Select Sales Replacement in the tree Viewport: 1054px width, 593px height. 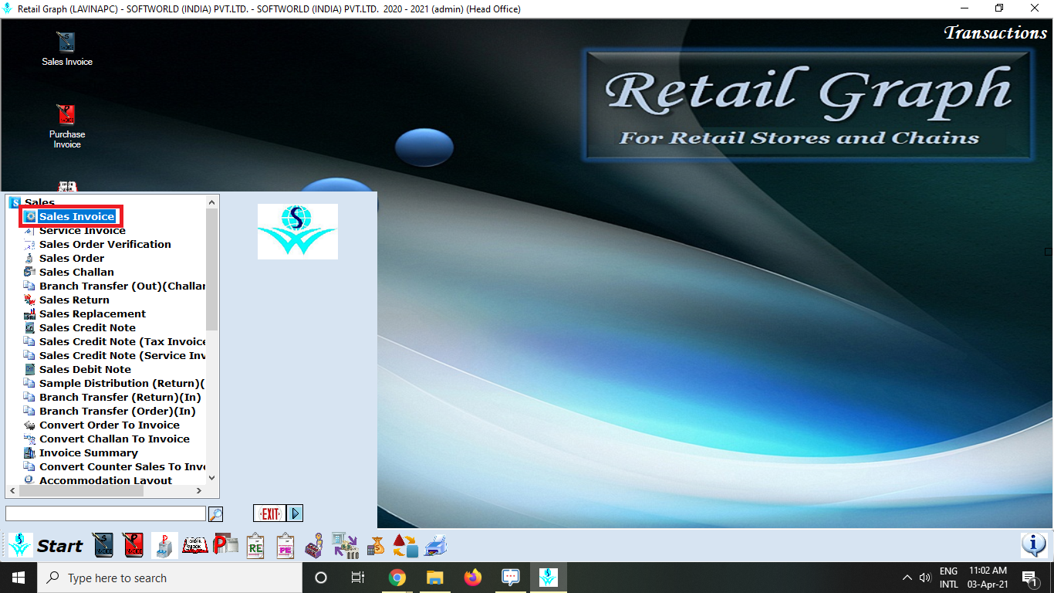(93, 313)
